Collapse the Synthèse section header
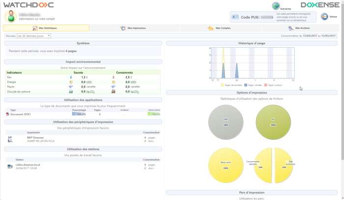 (x=83, y=43)
